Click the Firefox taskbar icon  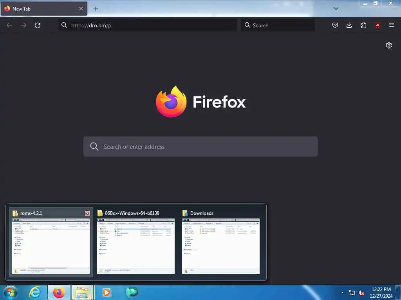tap(59, 292)
